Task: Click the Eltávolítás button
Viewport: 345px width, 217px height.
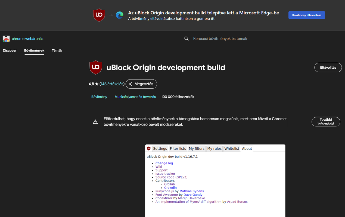Action: pos(328,68)
